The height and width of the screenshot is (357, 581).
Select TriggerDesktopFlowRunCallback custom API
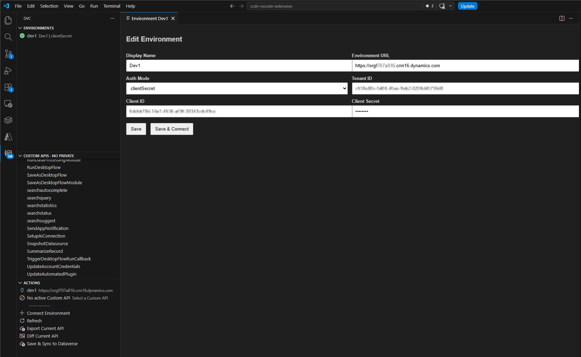tap(59, 259)
